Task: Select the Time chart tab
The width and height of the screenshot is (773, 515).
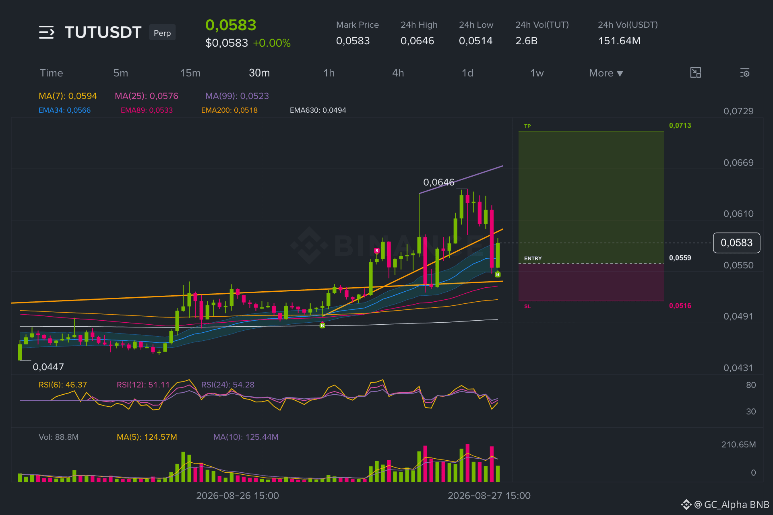Action: [x=52, y=73]
